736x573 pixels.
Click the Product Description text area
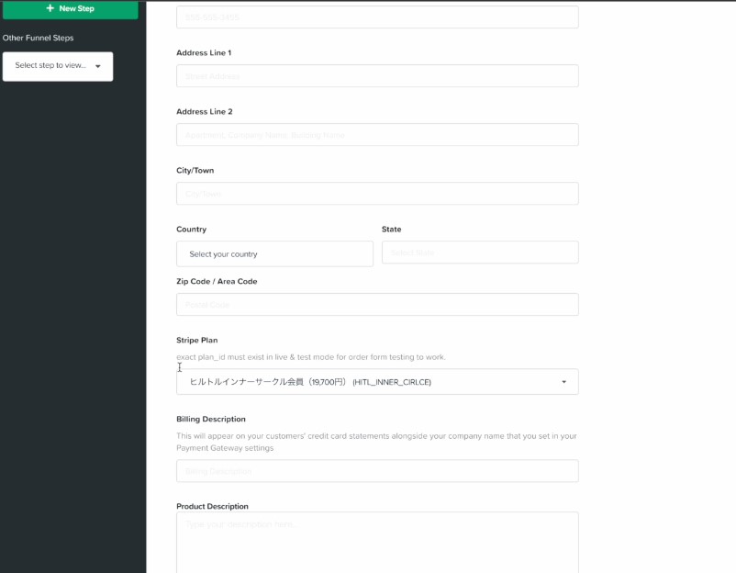[377, 543]
